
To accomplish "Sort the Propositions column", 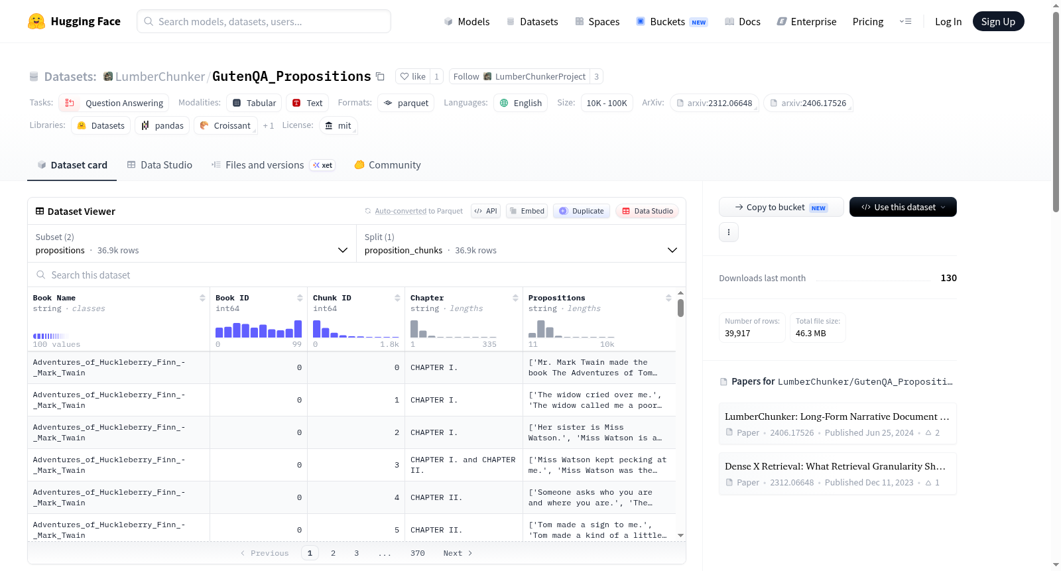I will coord(668,298).
